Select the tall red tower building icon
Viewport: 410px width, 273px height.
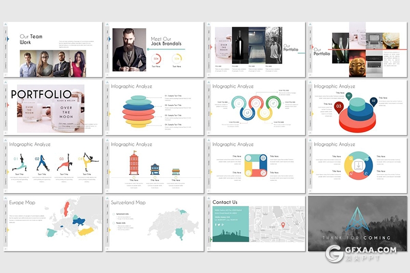click(134, 164)
